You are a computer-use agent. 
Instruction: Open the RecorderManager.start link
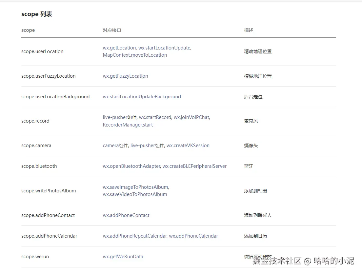(128, 125)
